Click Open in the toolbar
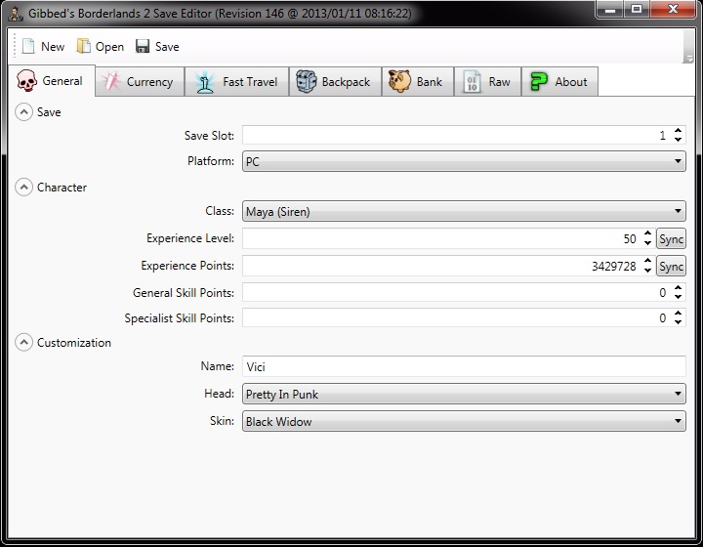 pyautogui.click(x=101, y=46)
